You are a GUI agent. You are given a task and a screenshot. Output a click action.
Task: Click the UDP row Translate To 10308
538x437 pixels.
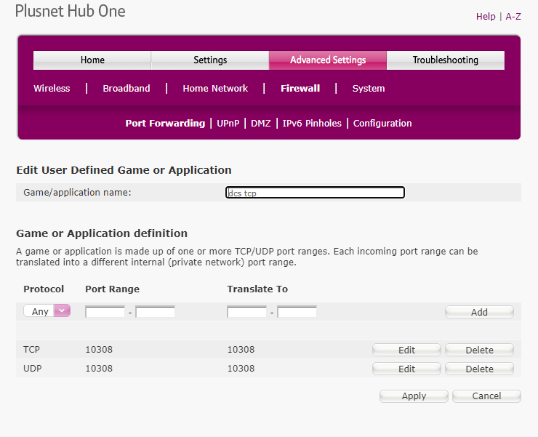pyautogui.click(x=241, y=369)
